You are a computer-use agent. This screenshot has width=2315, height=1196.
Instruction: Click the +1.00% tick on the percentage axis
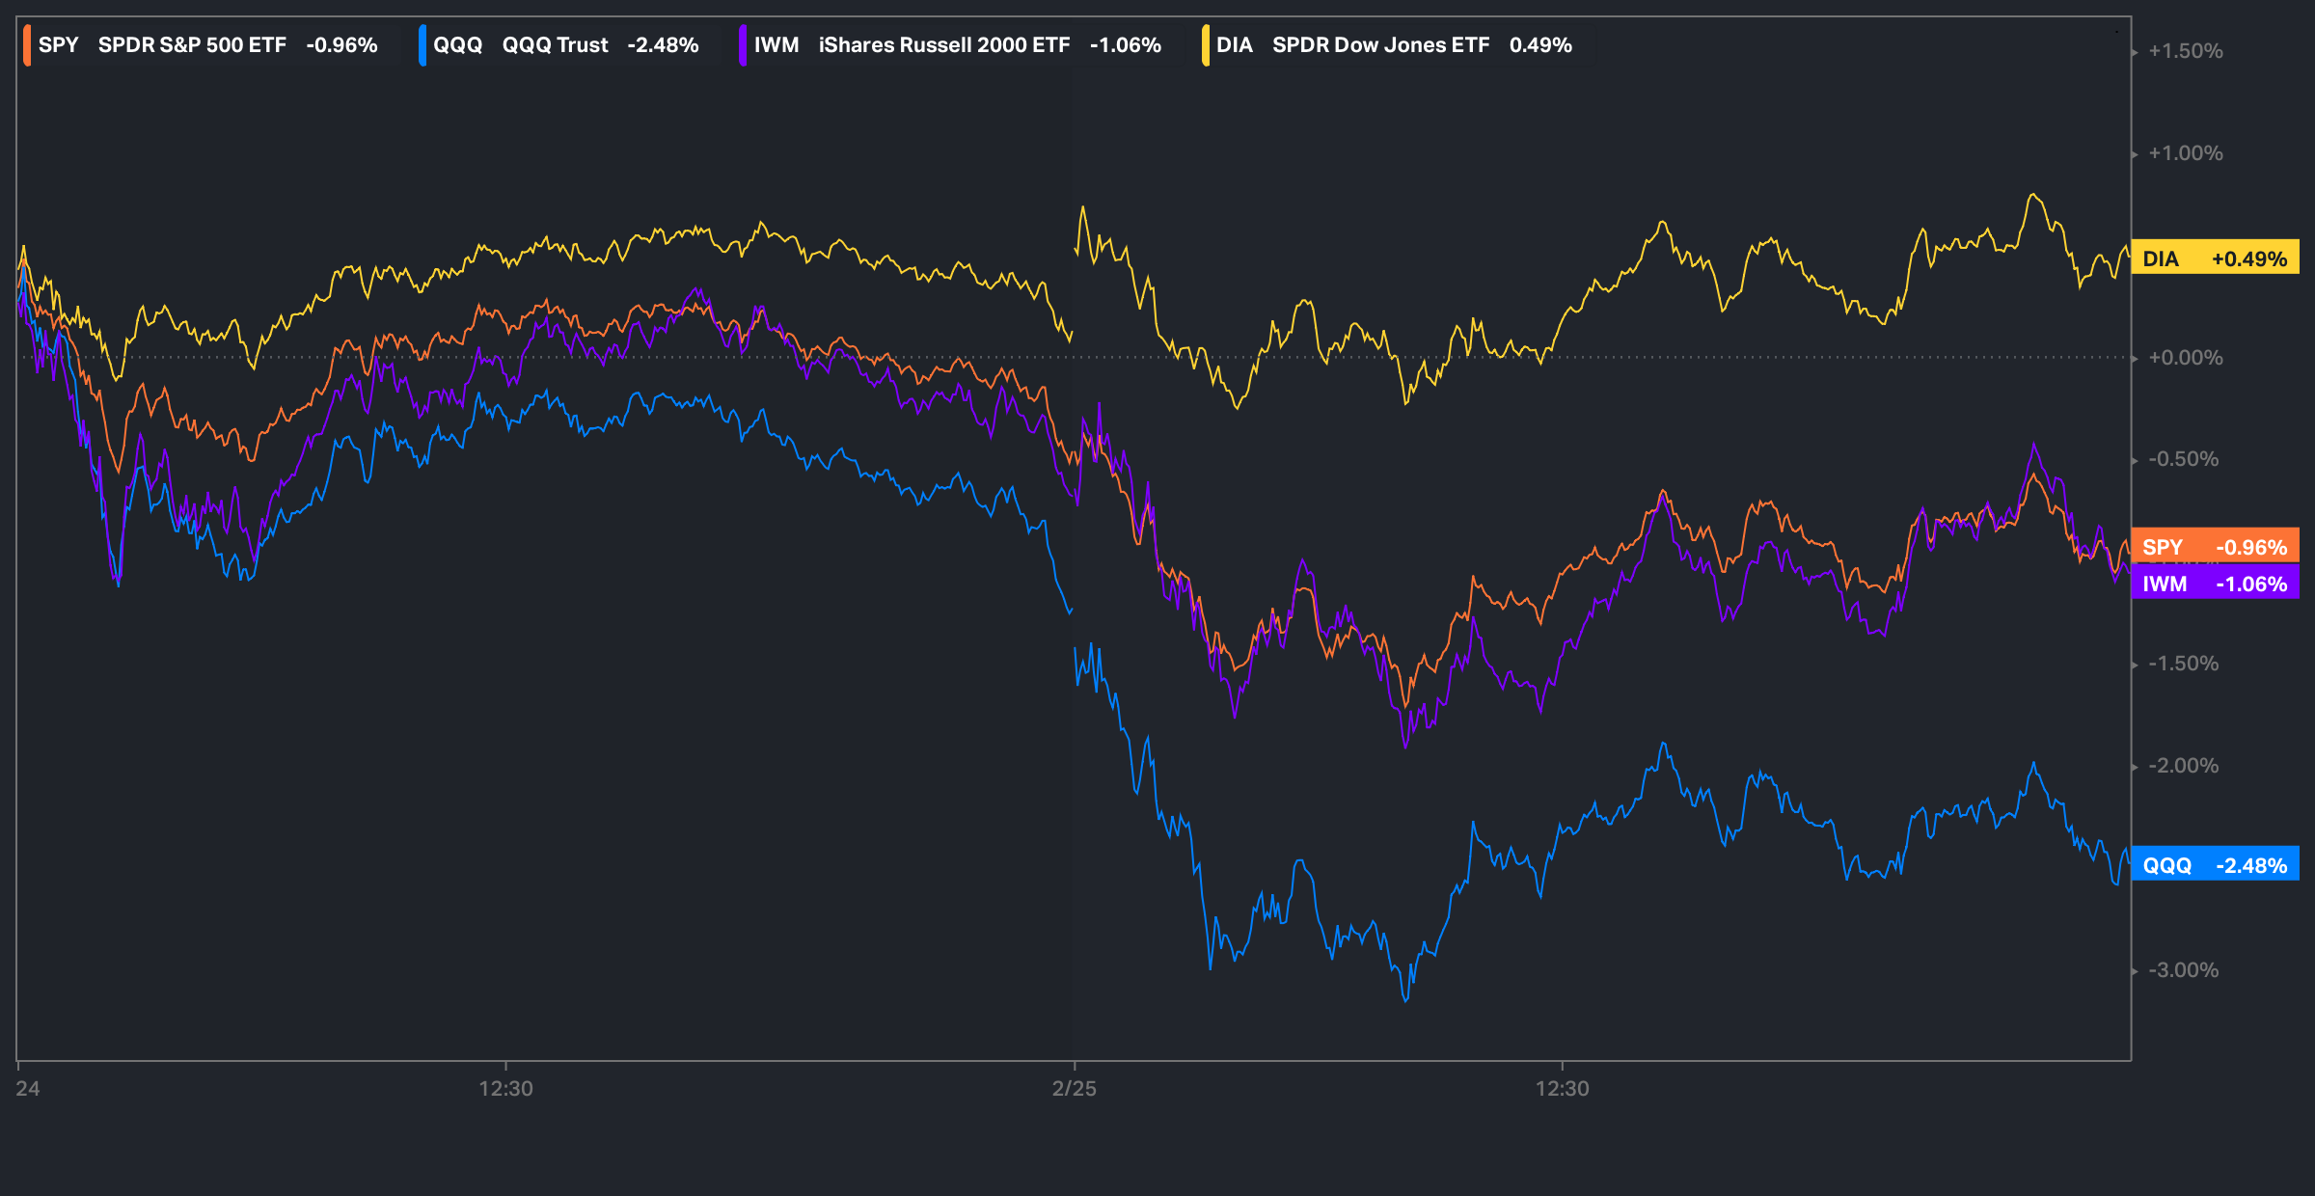(2185, 153)
